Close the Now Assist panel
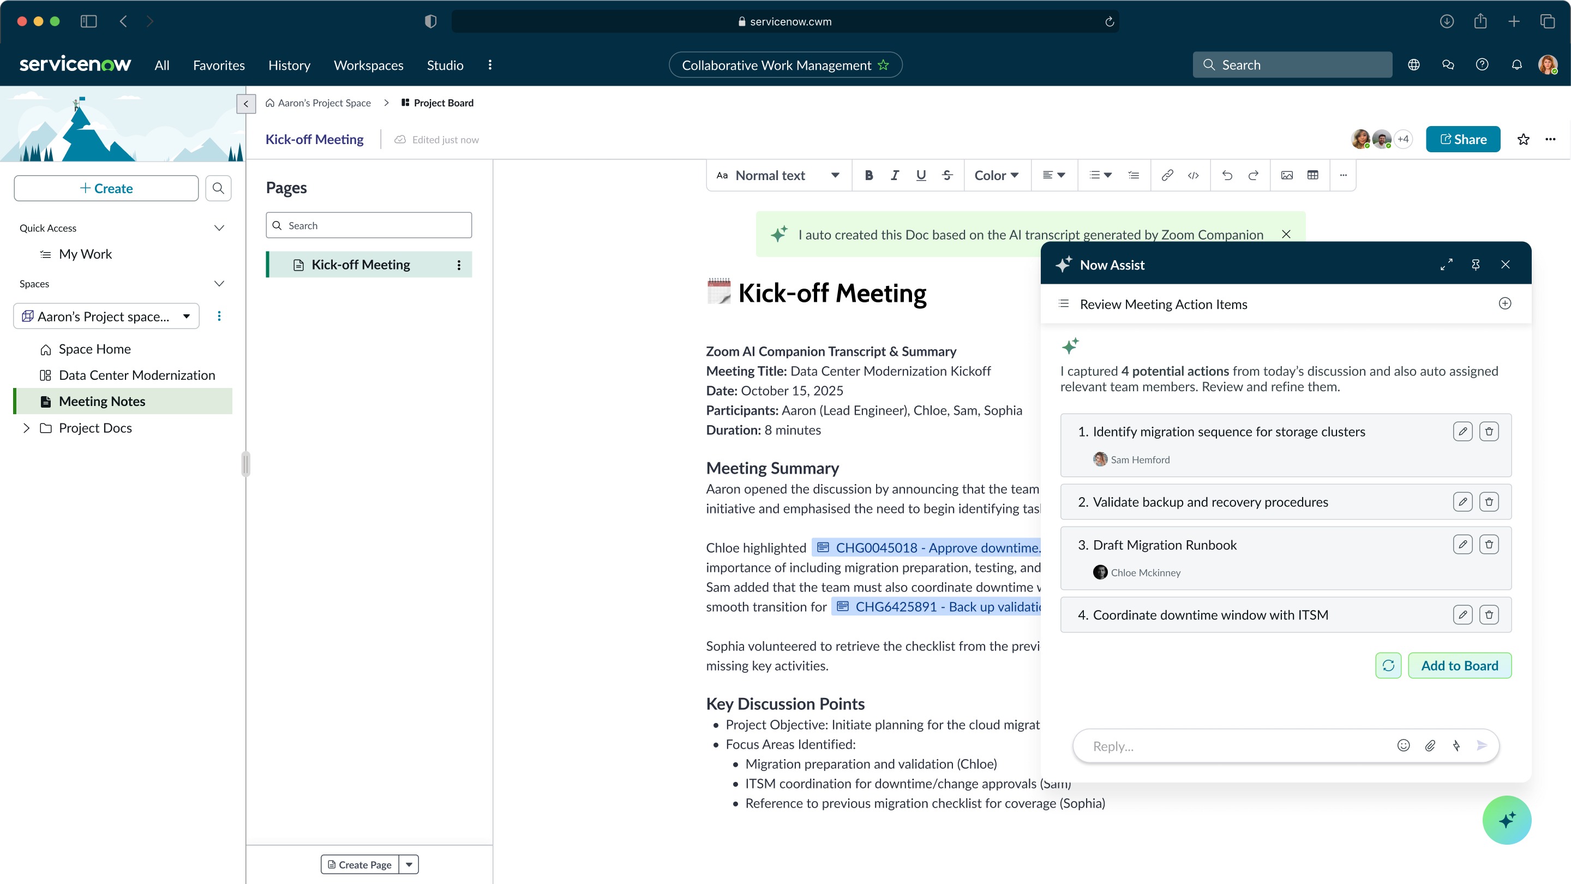This screenshot has height=884, width=1571. tap(1506, 265)
